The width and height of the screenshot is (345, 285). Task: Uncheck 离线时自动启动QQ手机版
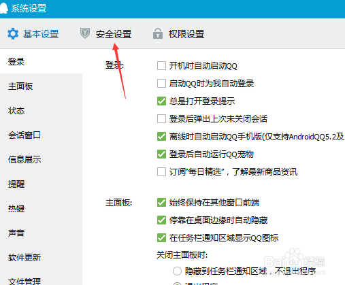point(161,137)
